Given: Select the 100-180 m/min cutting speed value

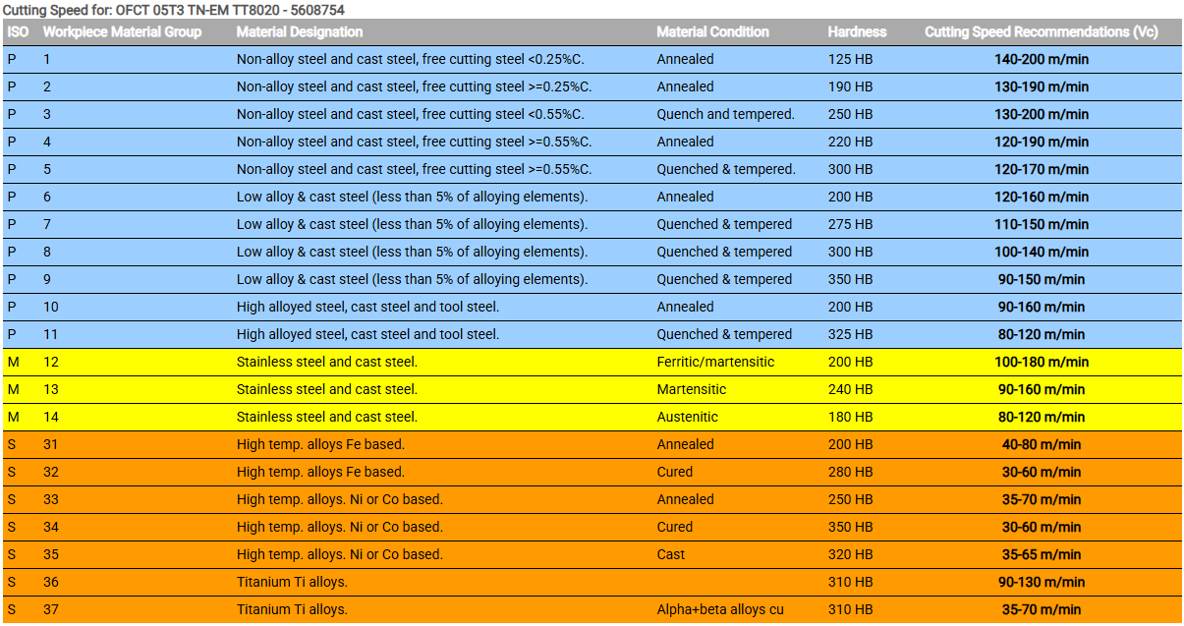Looking at the screenshot, I should click(x=1042, y=362).
